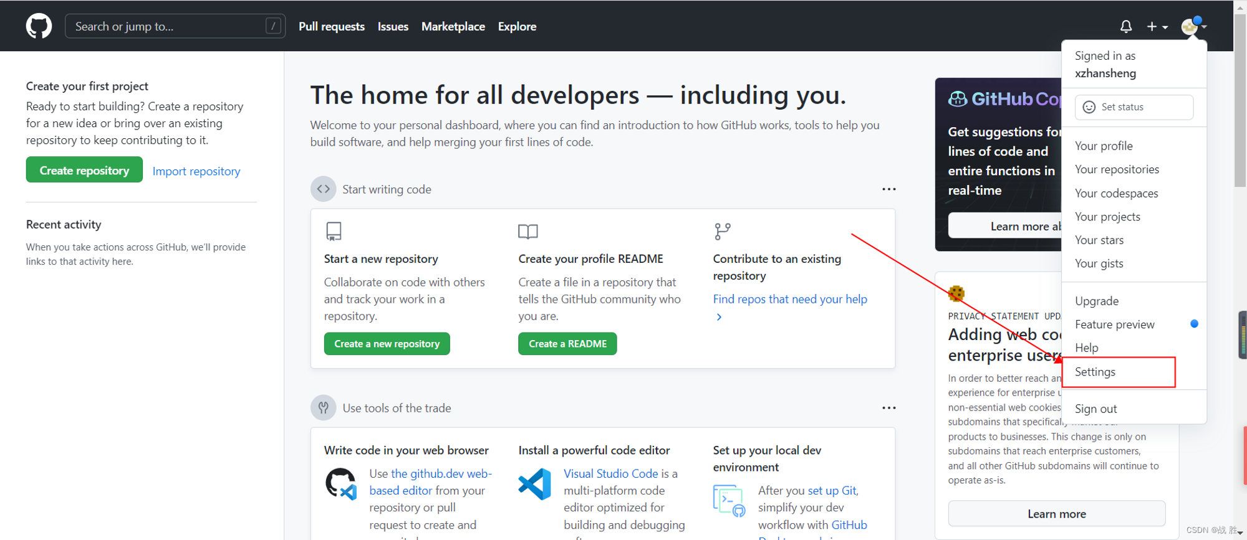Open the notifications bell
Screen dimensions: 1247x540
pyautogui.click(x=1125, y=26)
